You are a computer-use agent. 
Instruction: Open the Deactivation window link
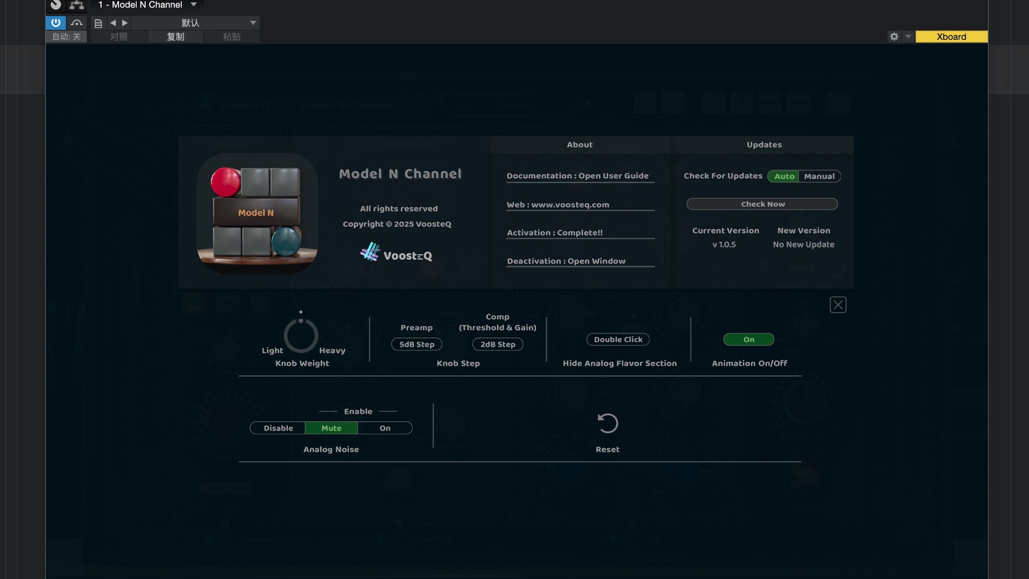(580, 261)
